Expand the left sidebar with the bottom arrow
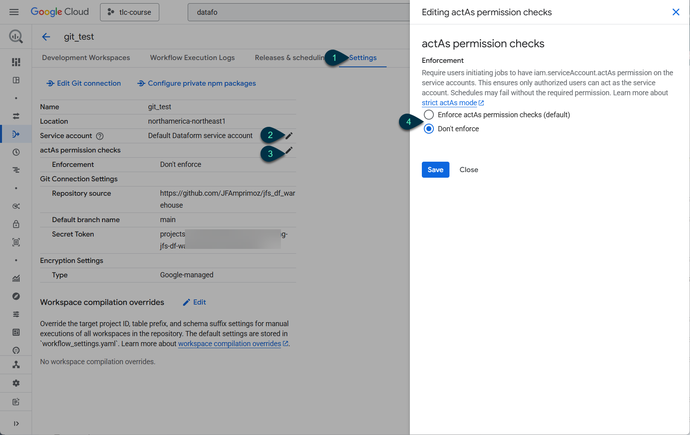Screen dimensions: 690x435 (16, 423)
